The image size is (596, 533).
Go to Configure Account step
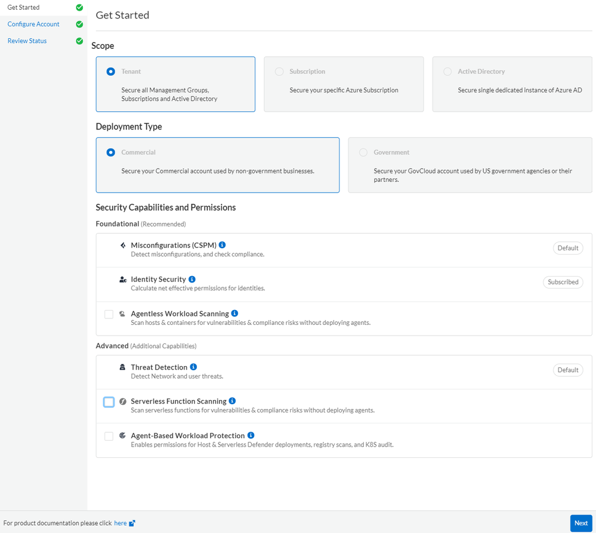pos(33,24)
